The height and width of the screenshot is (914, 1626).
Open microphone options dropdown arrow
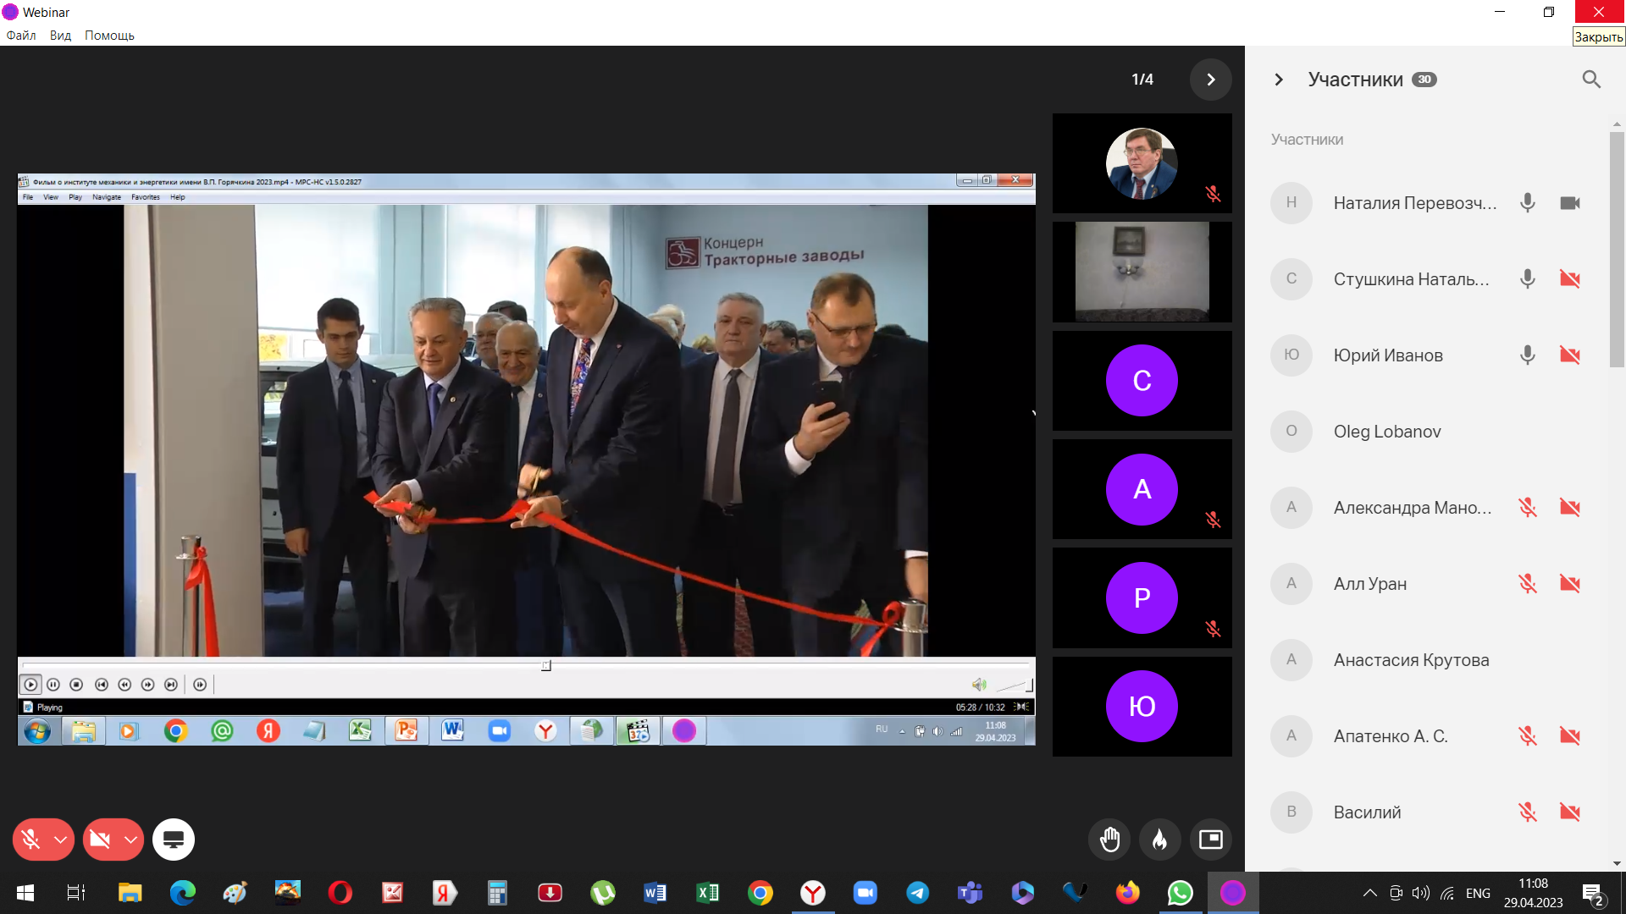tap(60, 840)
